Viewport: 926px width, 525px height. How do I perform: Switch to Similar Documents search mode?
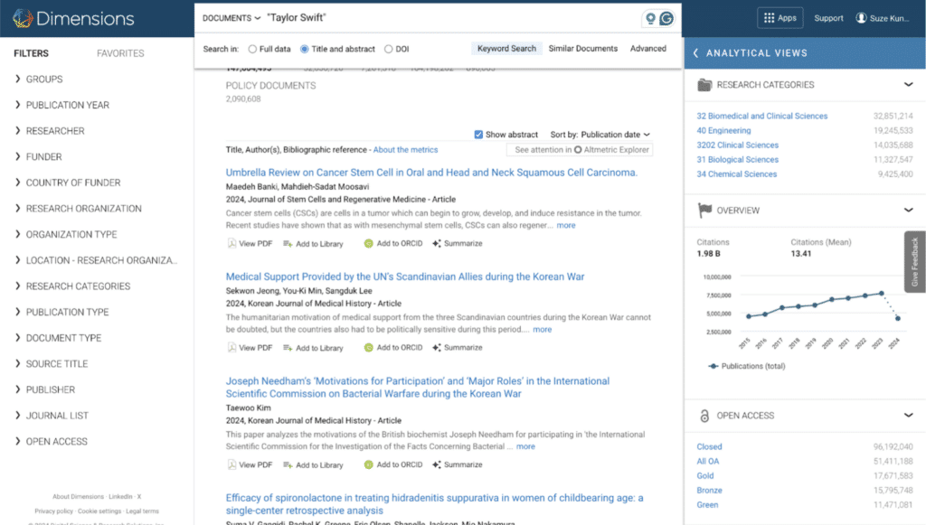tap(583, 49)
